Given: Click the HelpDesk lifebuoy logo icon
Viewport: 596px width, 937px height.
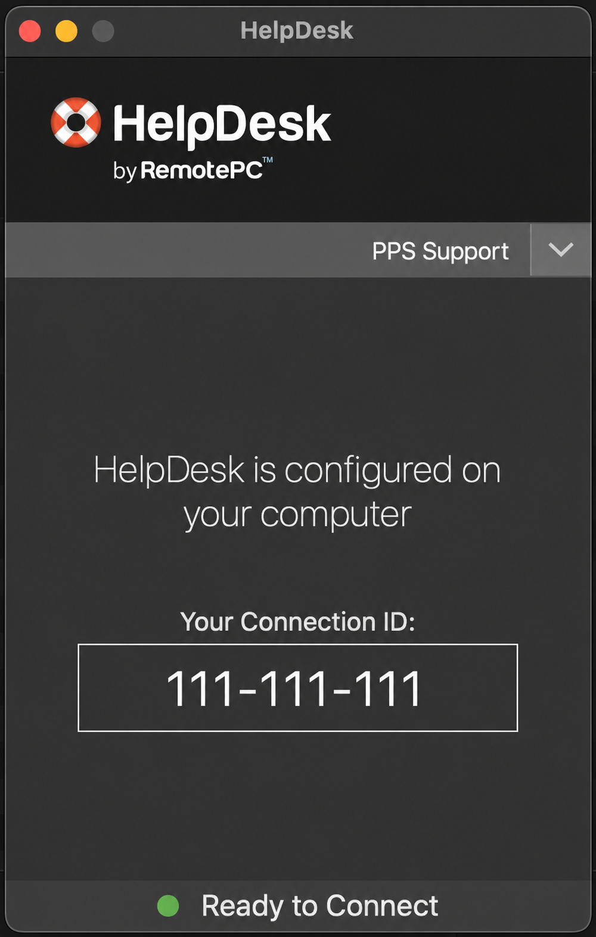Looking at the screenshot, I should [x=76, y=122].
